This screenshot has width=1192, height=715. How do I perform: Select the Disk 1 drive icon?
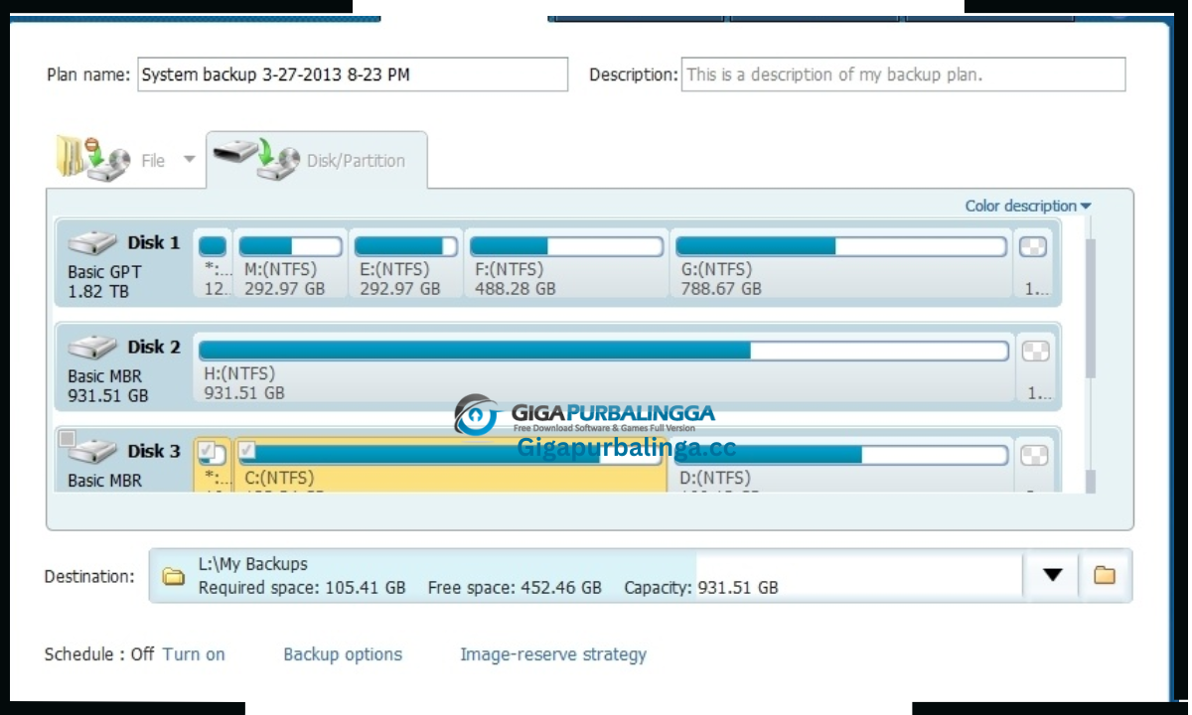coord(92,243)
